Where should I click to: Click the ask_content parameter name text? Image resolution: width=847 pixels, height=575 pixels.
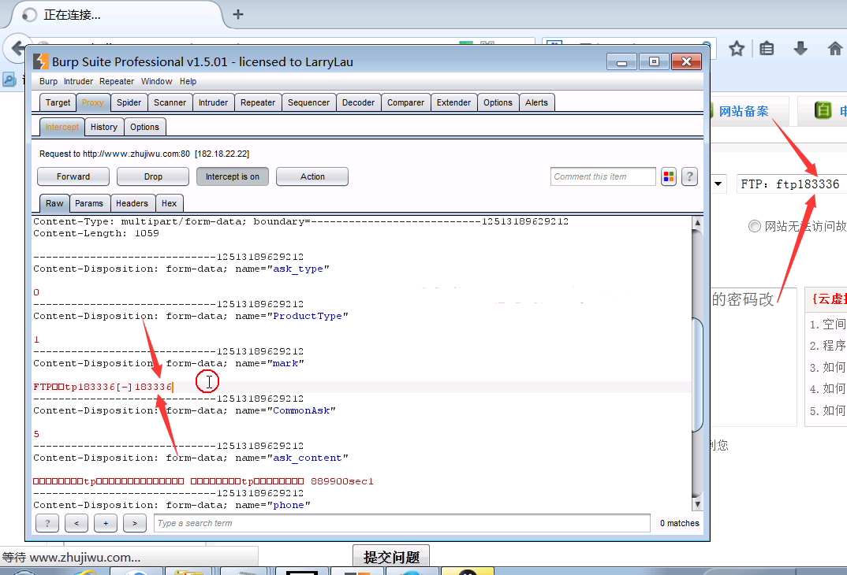click(308, 458)
